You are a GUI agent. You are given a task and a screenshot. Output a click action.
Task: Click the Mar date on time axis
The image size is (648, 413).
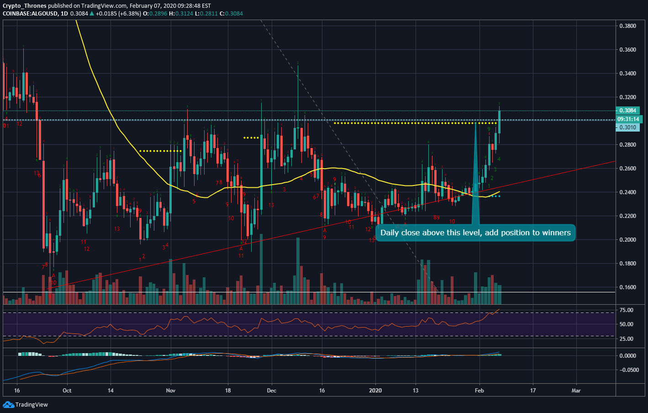click(x=576, y=391)
